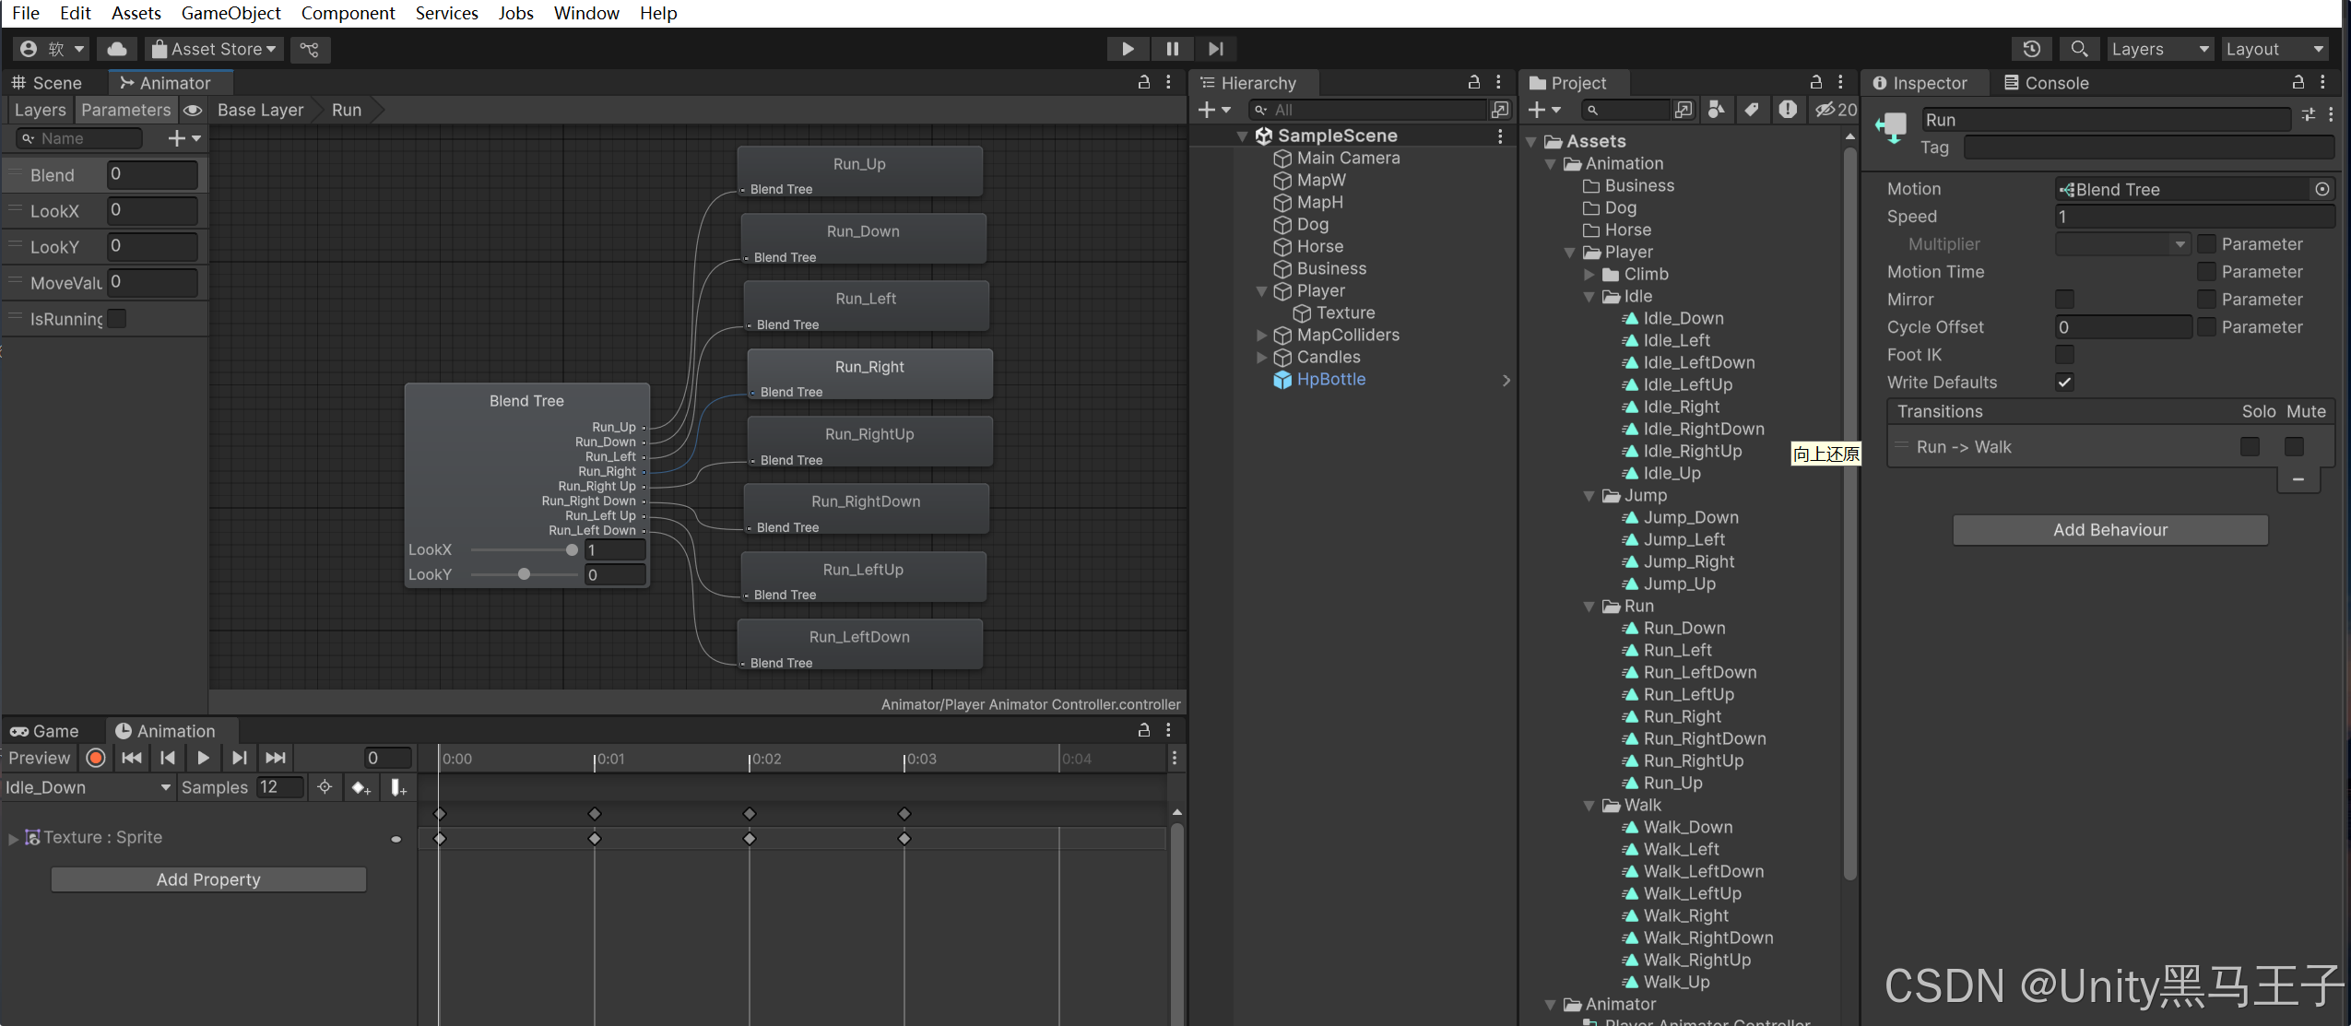2351x1026 pixels.
Task: Click the Add Property button
Action: click(208, 879)
